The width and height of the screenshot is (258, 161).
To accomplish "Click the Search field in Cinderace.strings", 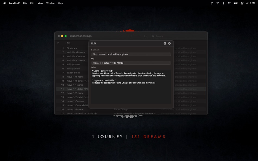I will 178,36.
